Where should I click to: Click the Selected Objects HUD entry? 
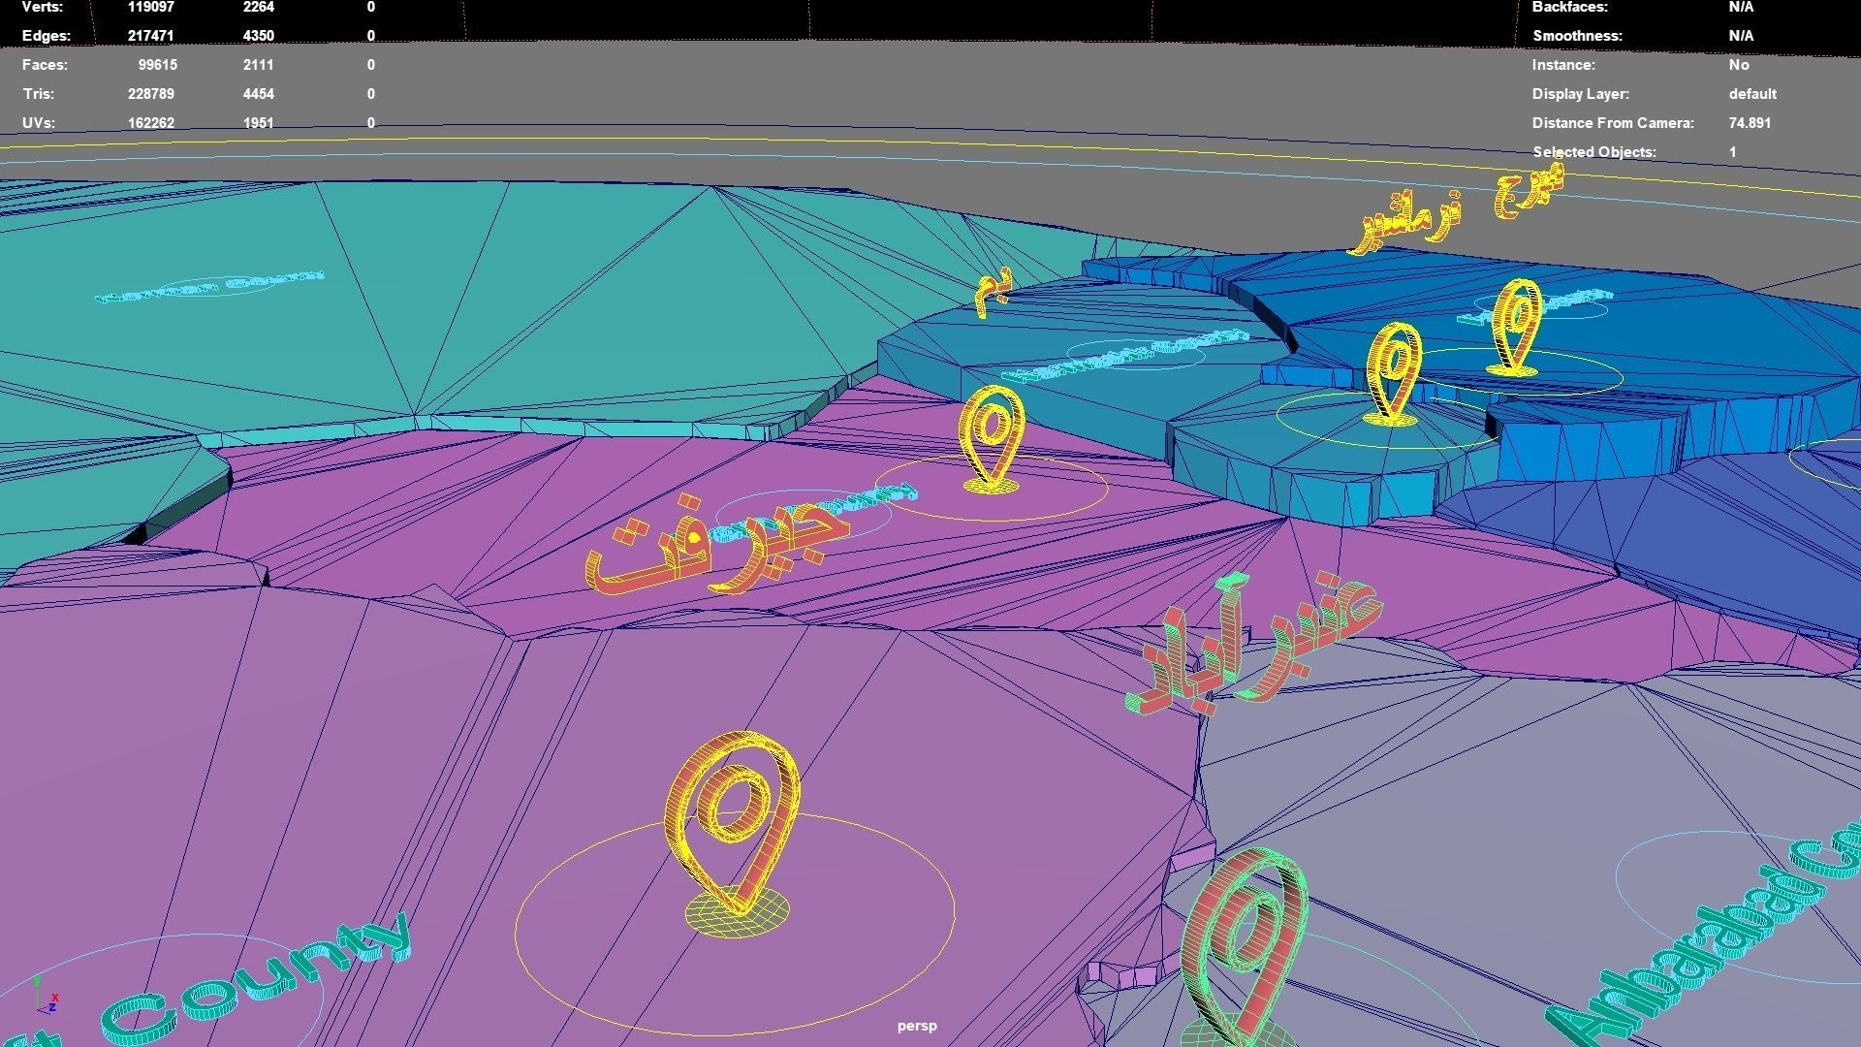(x=1593, y=152)
